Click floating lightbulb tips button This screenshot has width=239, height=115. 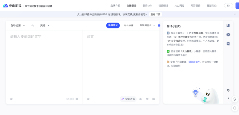tap(235, 99)
